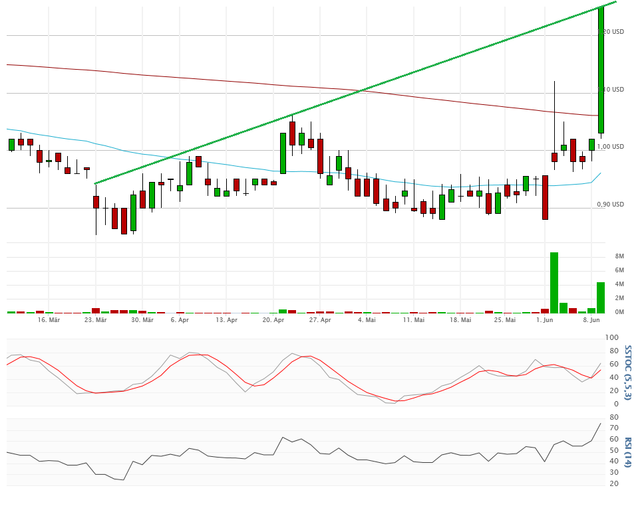644x508 pixels.
Task: Click the 1,00 USD price axis label
Action: (611, 147)
